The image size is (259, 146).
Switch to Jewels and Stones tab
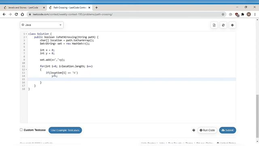pyautogui.click(x=23, y=8)
